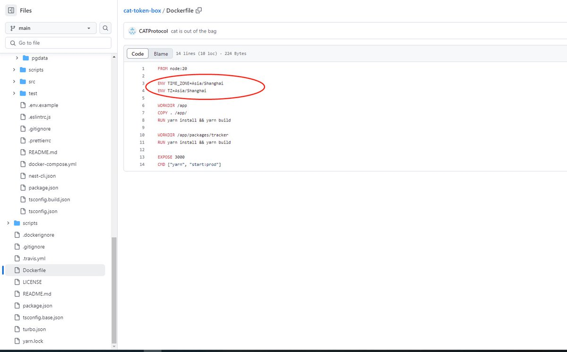Switch to the Blame tab
Viewport: 567px width, 352px height.
161,54
